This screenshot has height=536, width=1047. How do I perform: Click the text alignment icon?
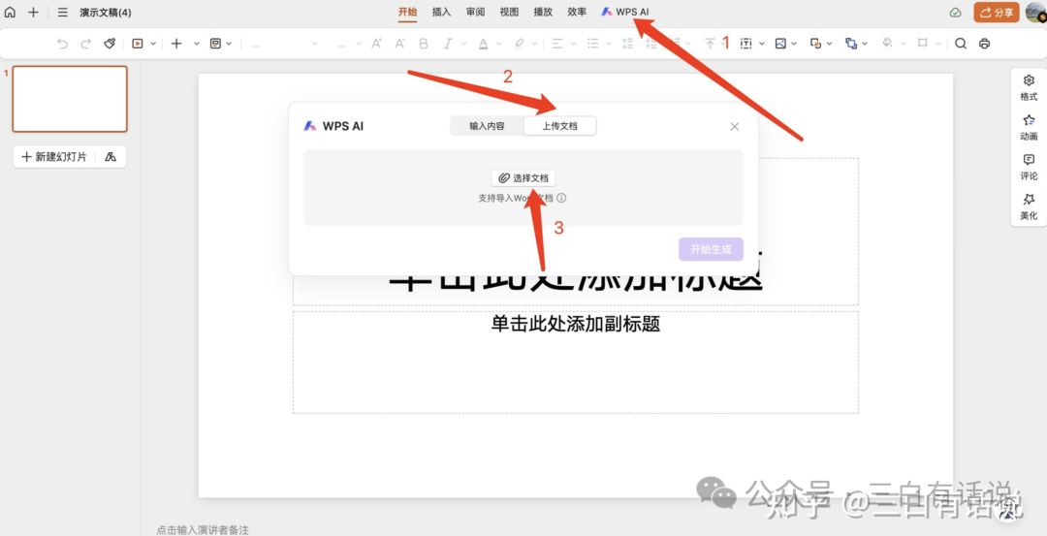[x=556, y=44]
